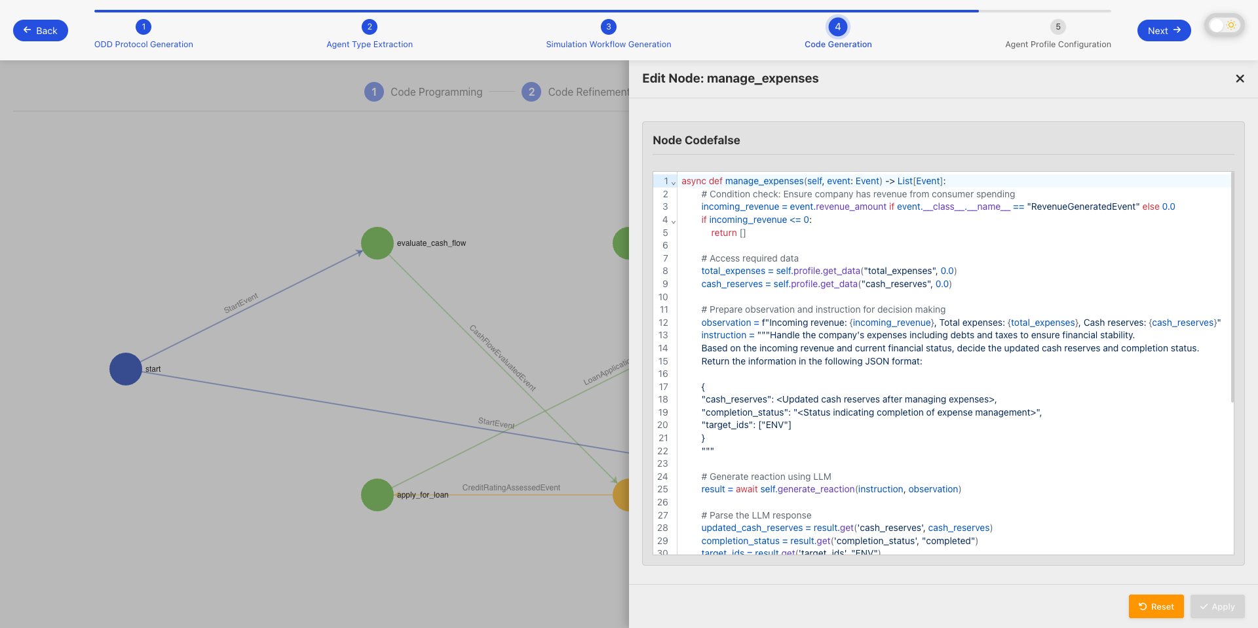Screen dimensions: 1258x628
Task: Click the 'async def manage_expenses' line
Action: [813, 181]
